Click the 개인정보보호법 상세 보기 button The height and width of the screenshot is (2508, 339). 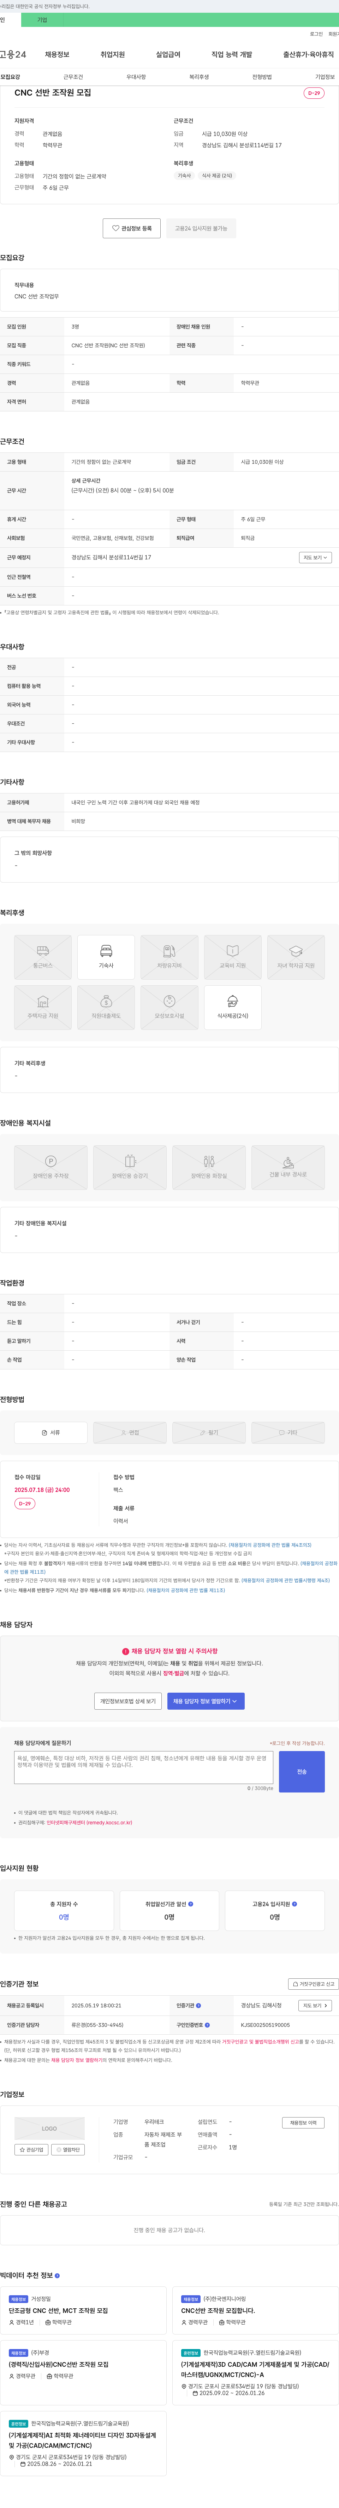pyautogui.click(x=128, y=1701)
